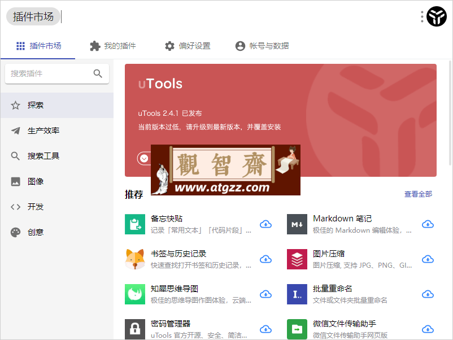Click the Markdown 笔记 plugin title

click(342, 219)
